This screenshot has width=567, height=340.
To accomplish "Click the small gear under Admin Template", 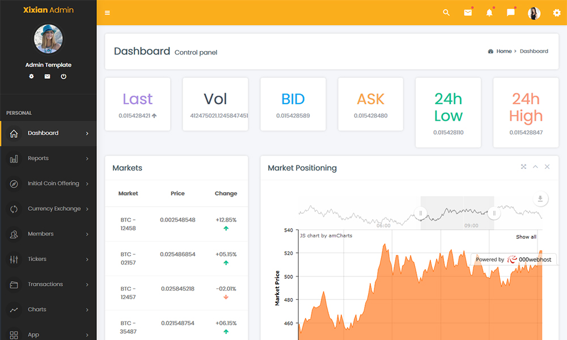I will tap(32, 76).
